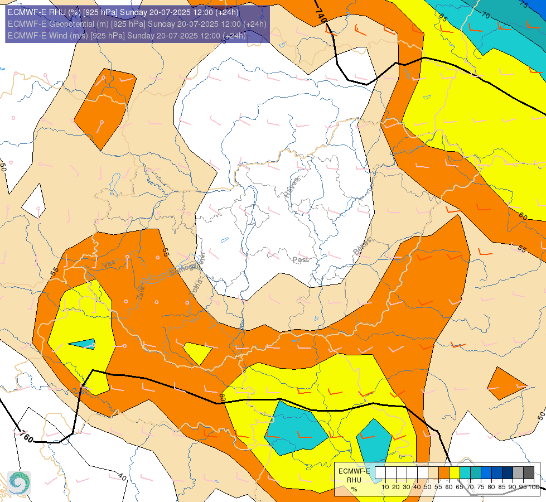
Task: Click the 75 humidity contour label on map
Action: point(524,4)
